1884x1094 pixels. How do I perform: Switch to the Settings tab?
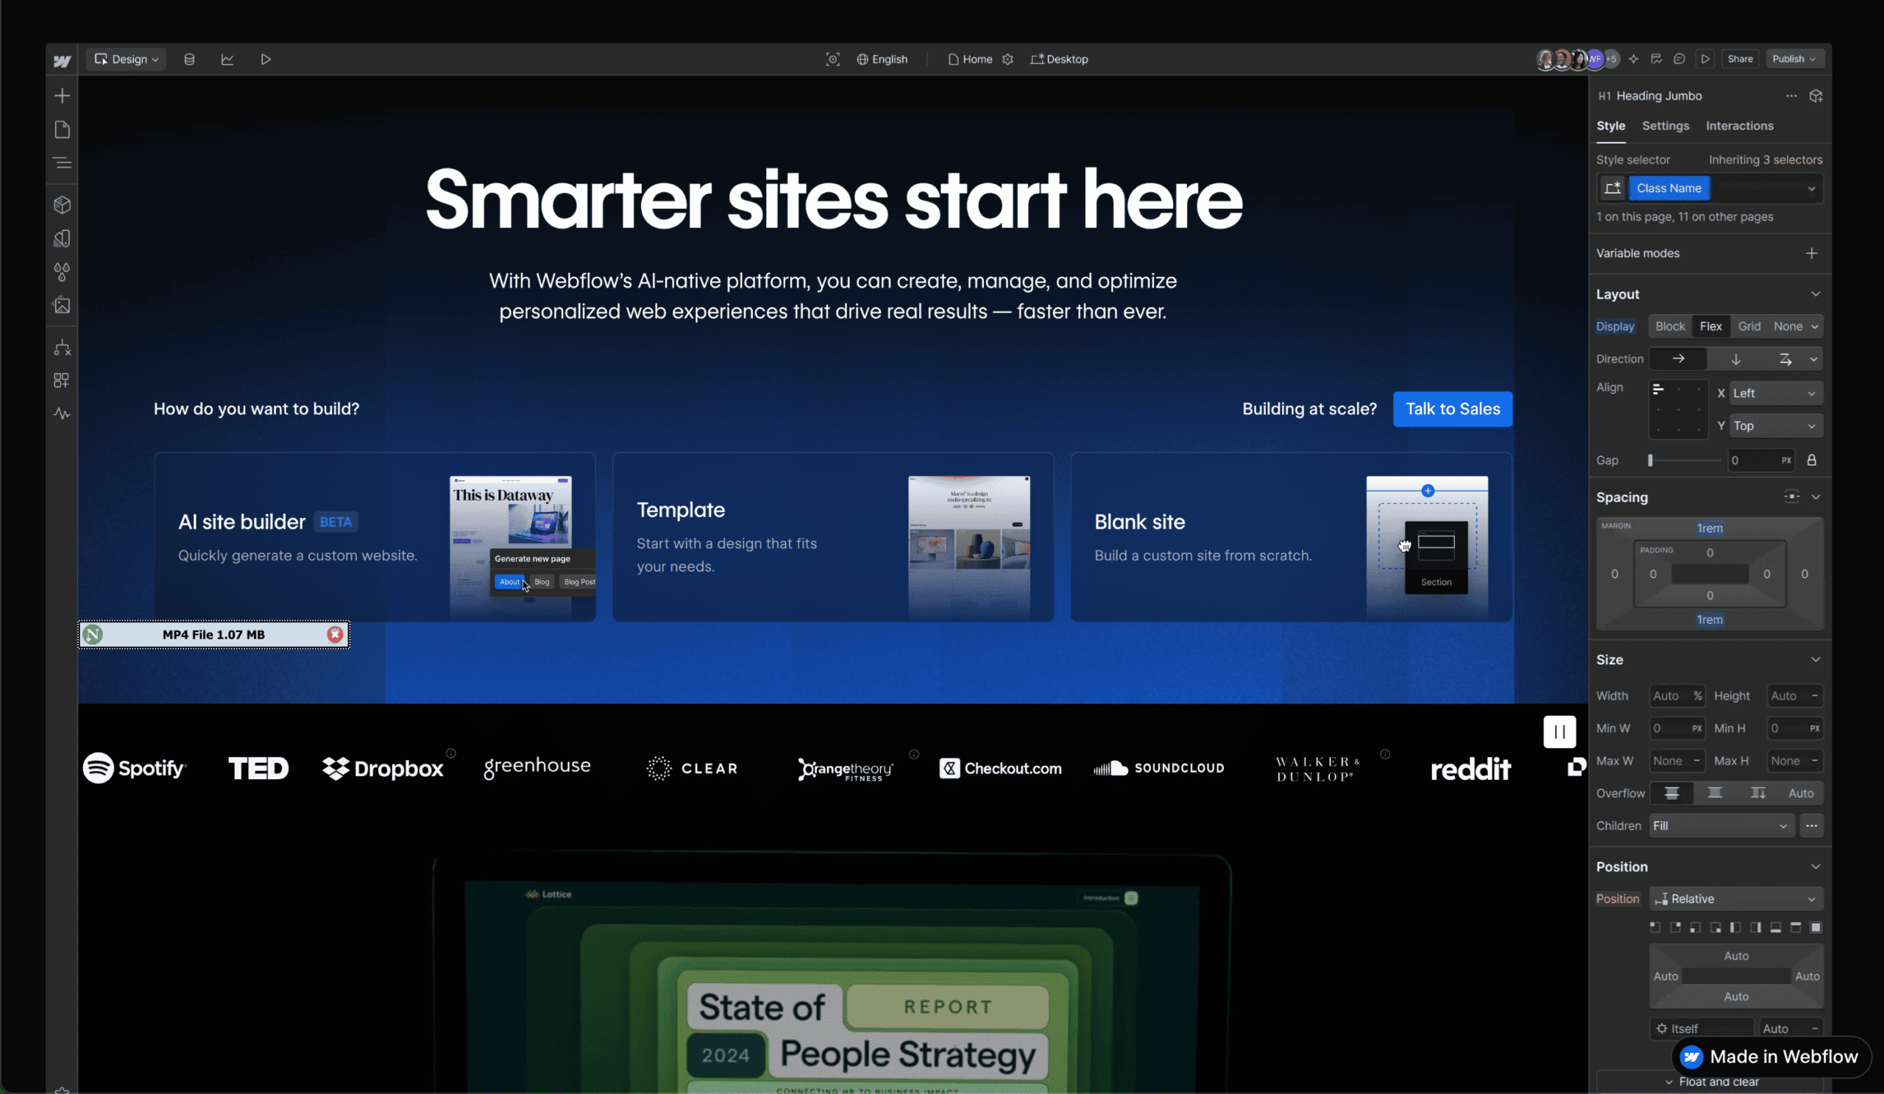pos(1665,126)
